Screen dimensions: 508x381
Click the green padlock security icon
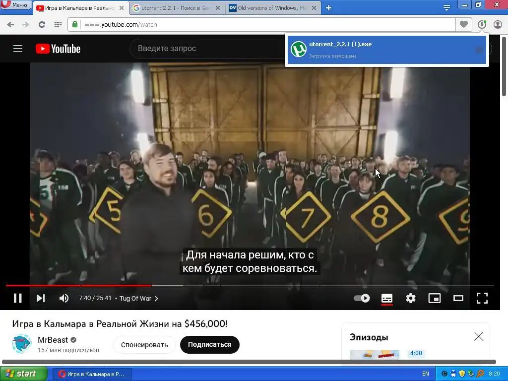75,25
